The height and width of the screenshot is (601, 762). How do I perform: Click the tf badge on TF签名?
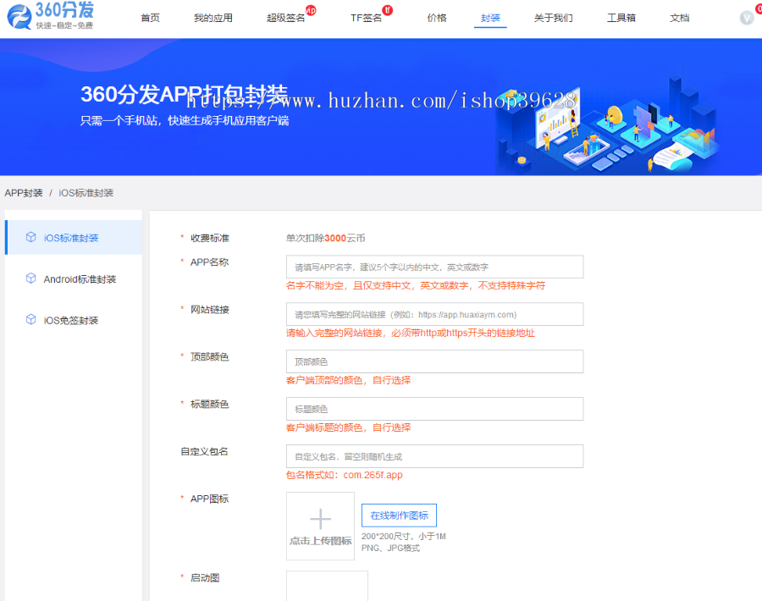point(387,9)
